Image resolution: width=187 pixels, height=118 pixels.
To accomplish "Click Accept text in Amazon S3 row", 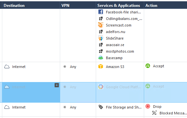I will click(159, 66).
